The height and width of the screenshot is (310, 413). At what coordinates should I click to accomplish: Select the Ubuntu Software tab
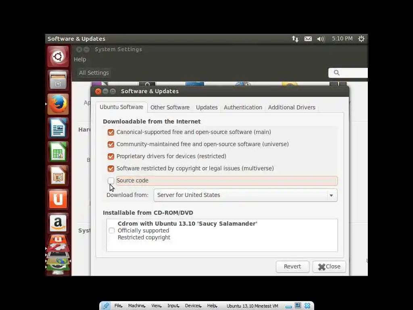121,107
